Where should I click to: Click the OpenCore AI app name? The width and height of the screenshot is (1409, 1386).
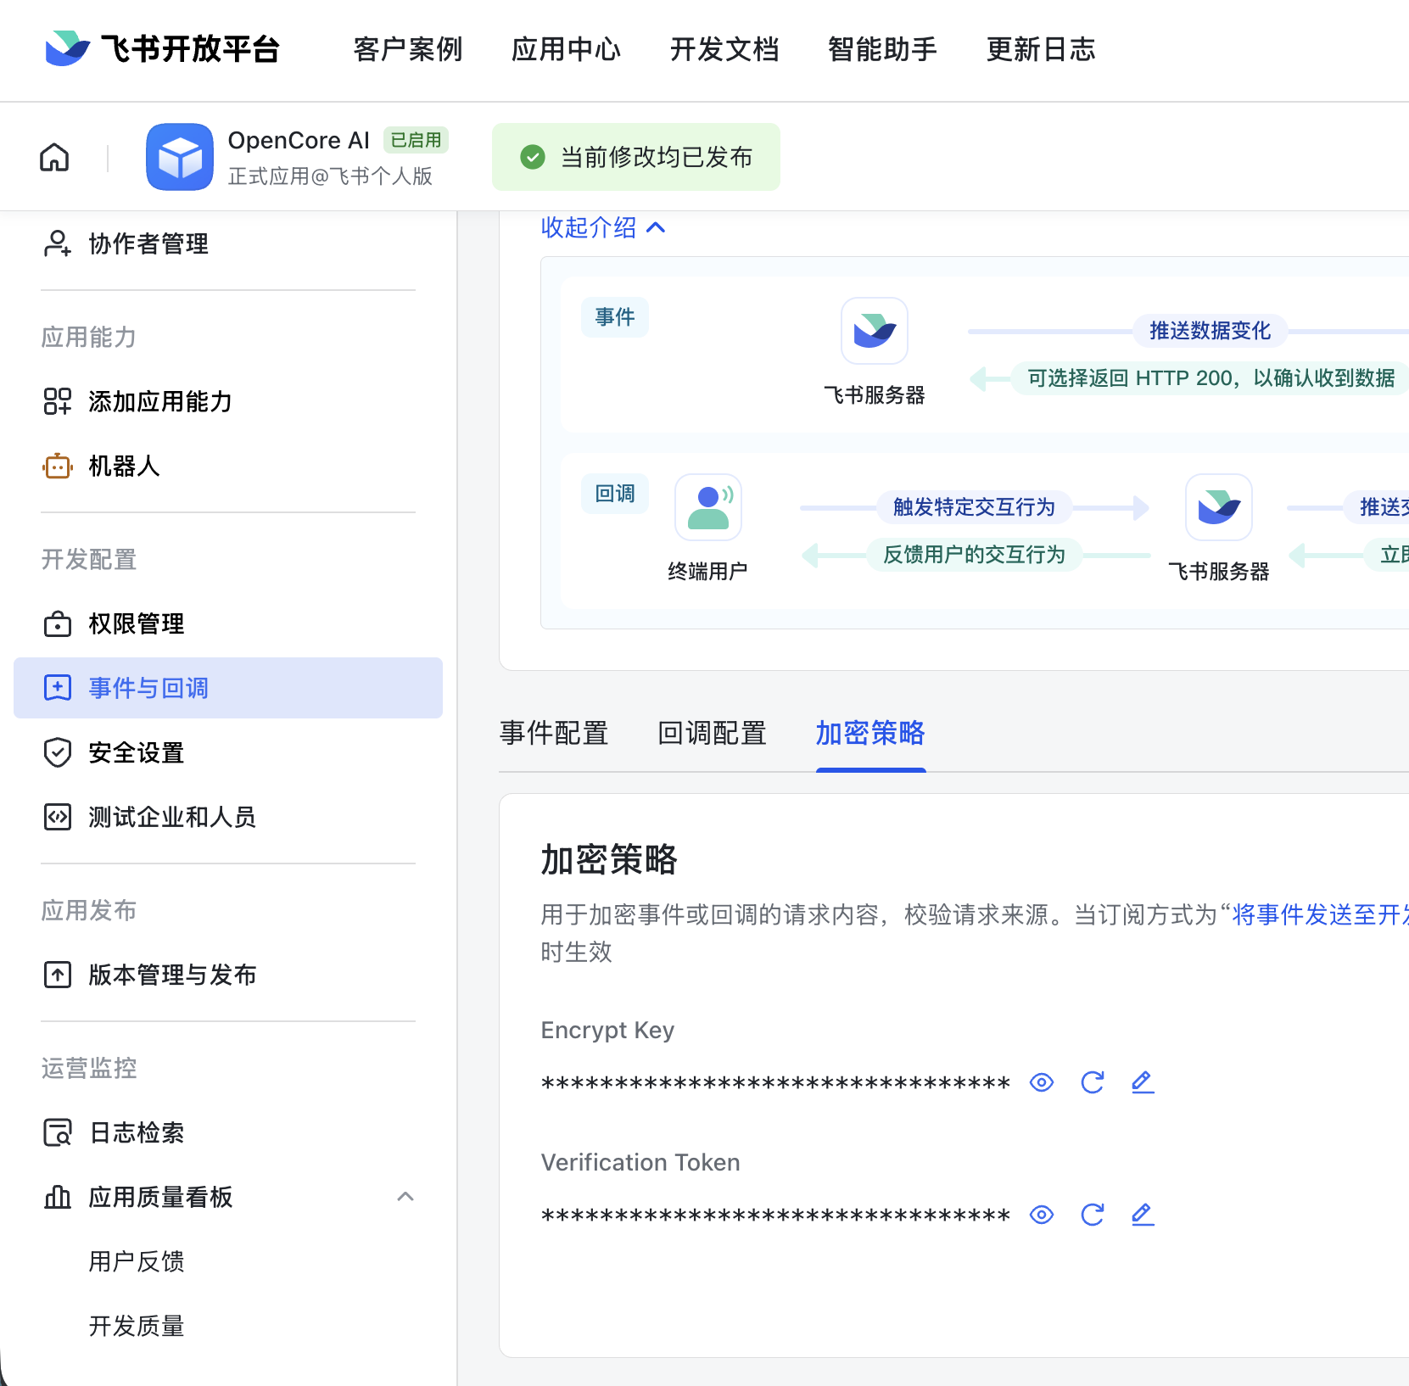click(299, 140)
